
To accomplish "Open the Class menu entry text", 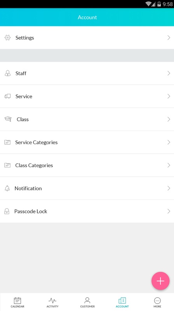I will coord(23,119).
